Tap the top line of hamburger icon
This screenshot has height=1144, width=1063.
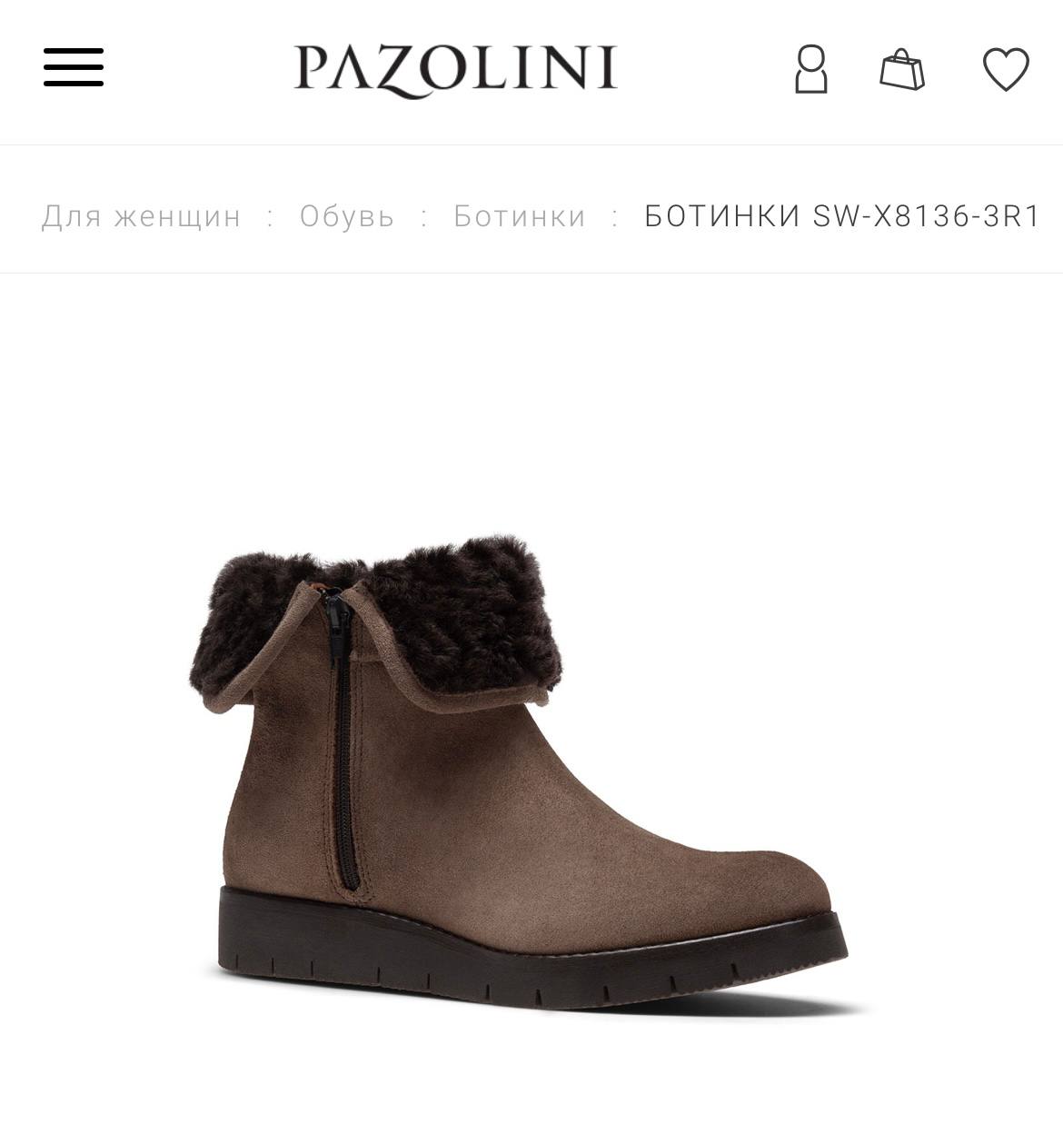coord(74,52)
